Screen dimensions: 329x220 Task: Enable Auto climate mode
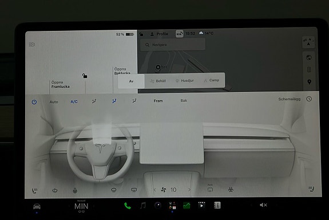(x=54, y=102)
